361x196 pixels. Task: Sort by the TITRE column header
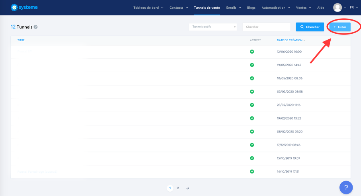click(x=21, y=40)
